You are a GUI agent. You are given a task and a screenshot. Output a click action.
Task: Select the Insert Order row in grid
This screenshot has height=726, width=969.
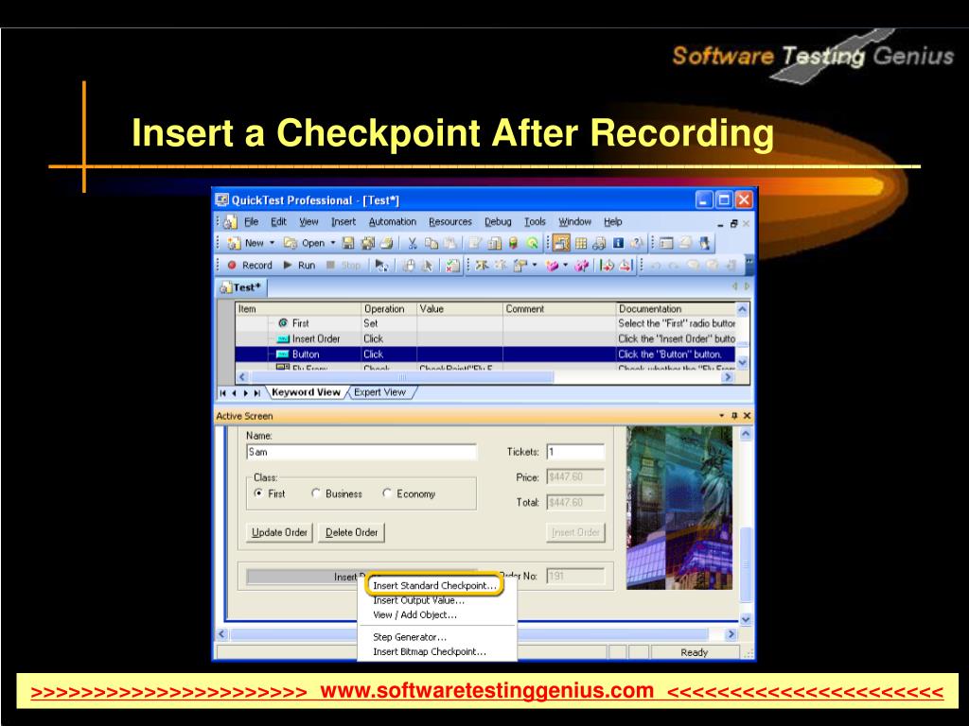[x=485, y=339]
